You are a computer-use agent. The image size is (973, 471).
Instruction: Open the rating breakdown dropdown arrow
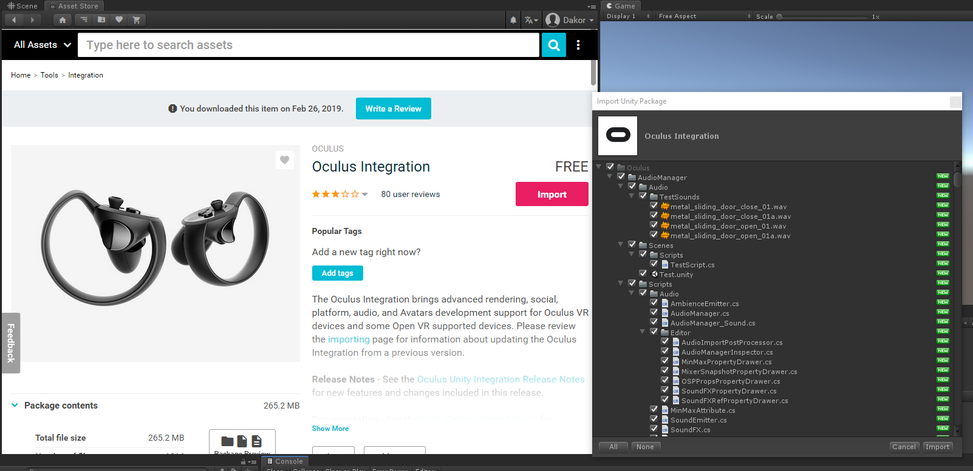tap(364, 195)
